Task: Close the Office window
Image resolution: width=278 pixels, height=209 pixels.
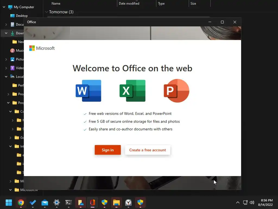Action: (235, 22)
